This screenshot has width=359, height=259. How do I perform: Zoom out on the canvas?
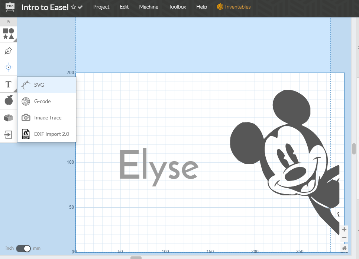[344, 238]
